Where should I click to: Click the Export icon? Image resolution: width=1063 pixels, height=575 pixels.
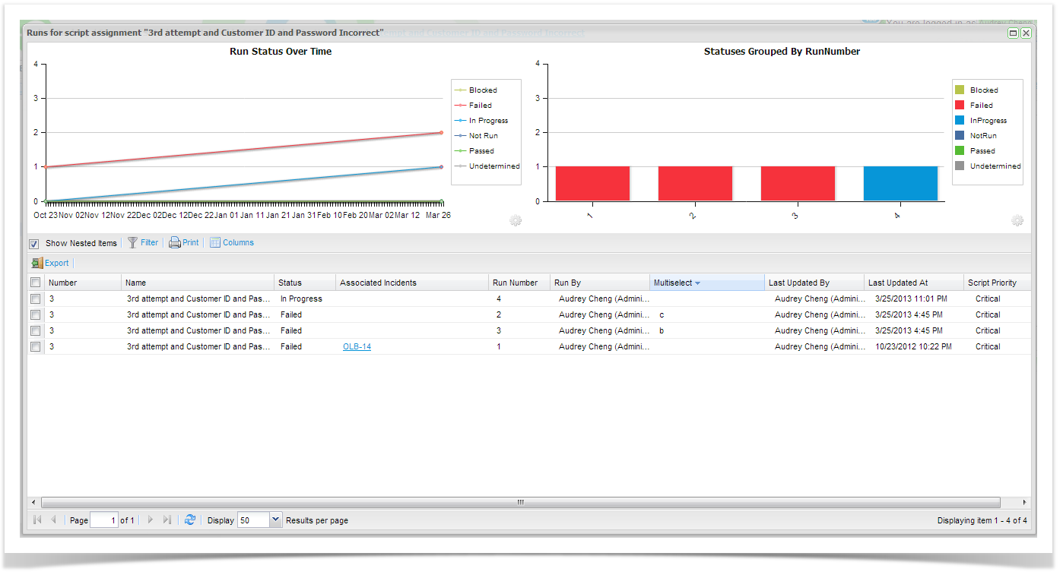point(37,264)
